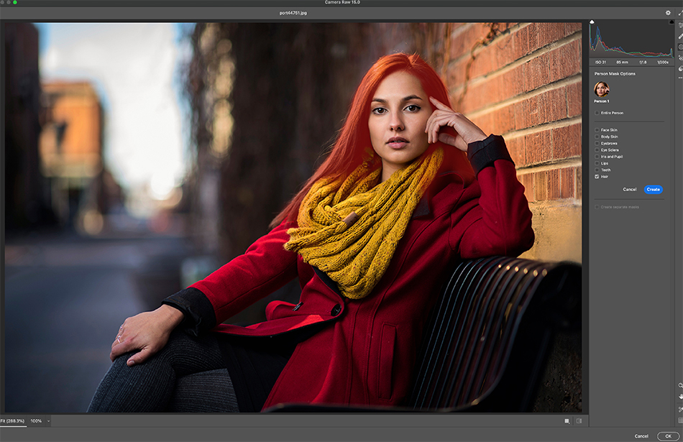
Task: Enable the Body Skin mask option
Action: (x=597, y=137)
